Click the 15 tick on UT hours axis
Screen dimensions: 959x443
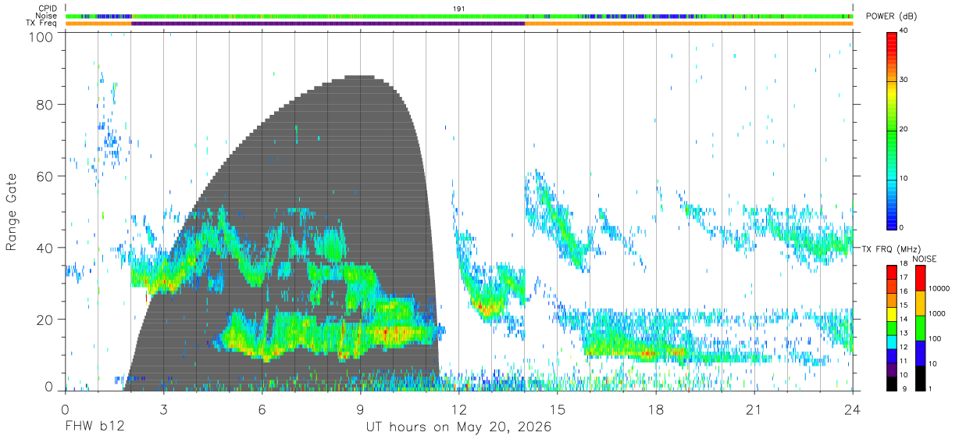[x=558, y=409]
